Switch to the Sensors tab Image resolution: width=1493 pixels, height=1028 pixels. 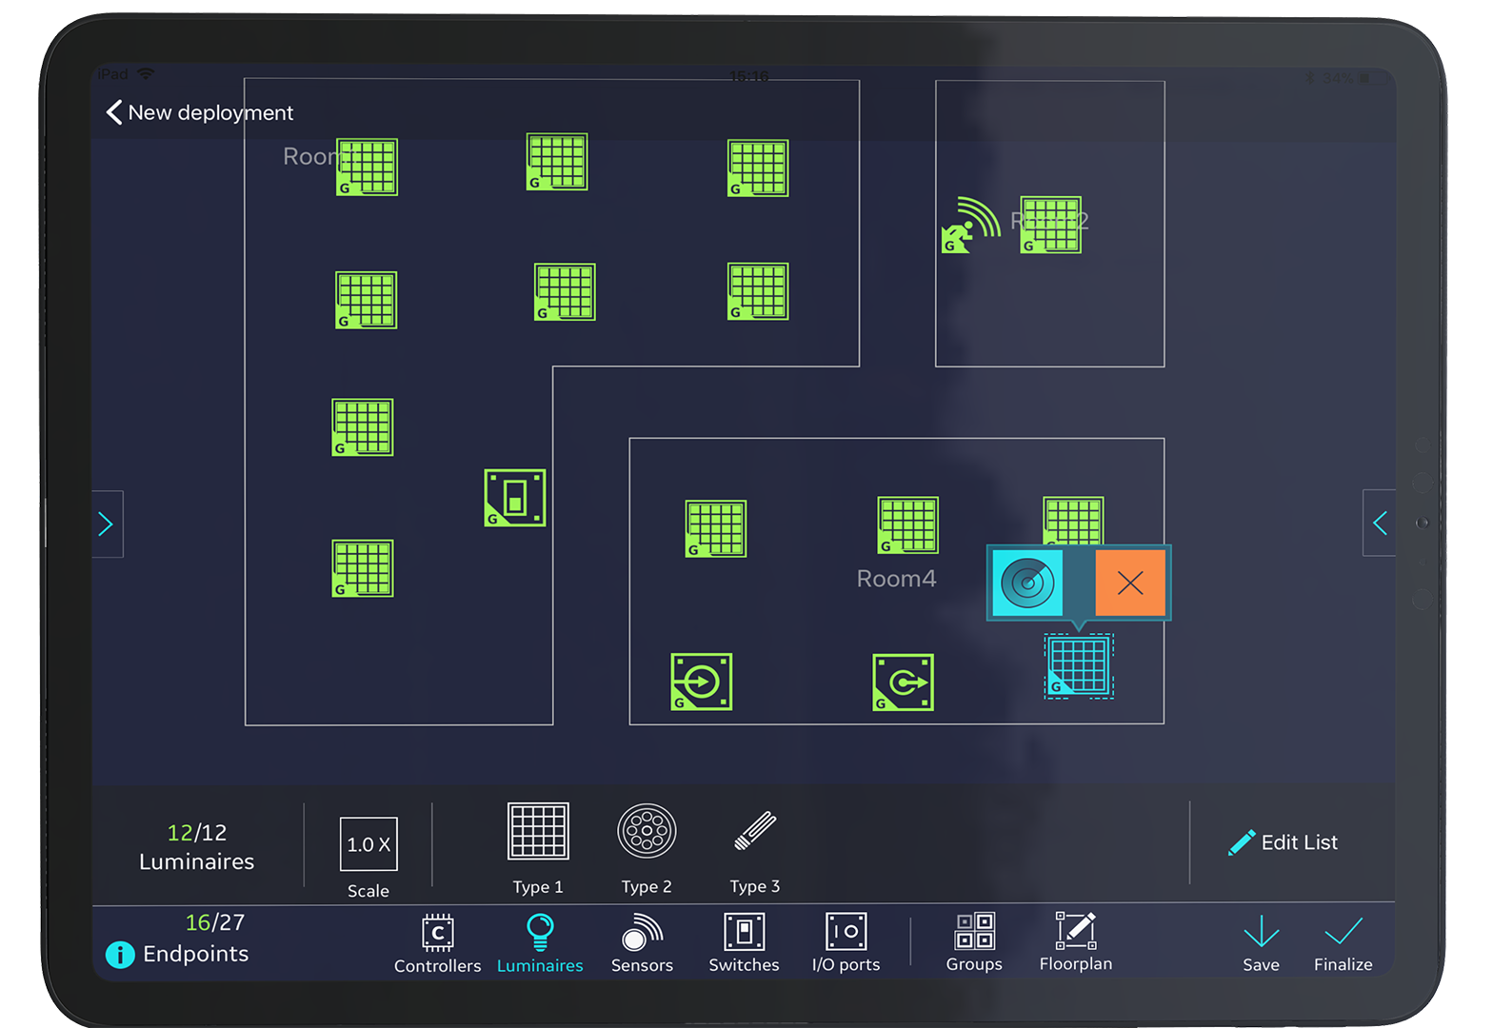pos(642,943)
